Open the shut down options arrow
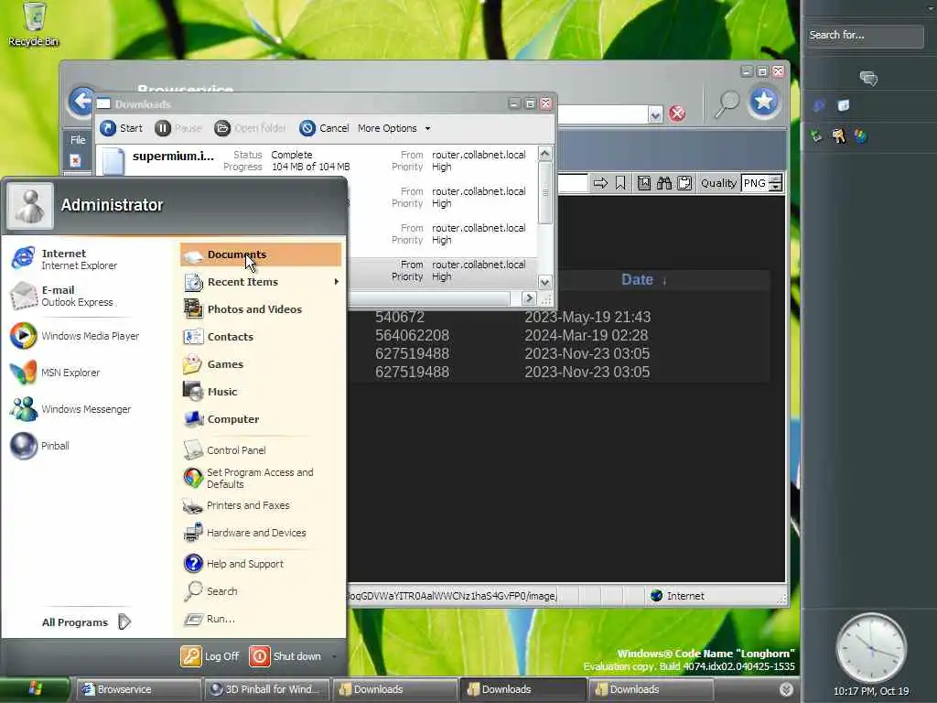The height and width of the screenshot is (703, 937). (x=334, y=656)
